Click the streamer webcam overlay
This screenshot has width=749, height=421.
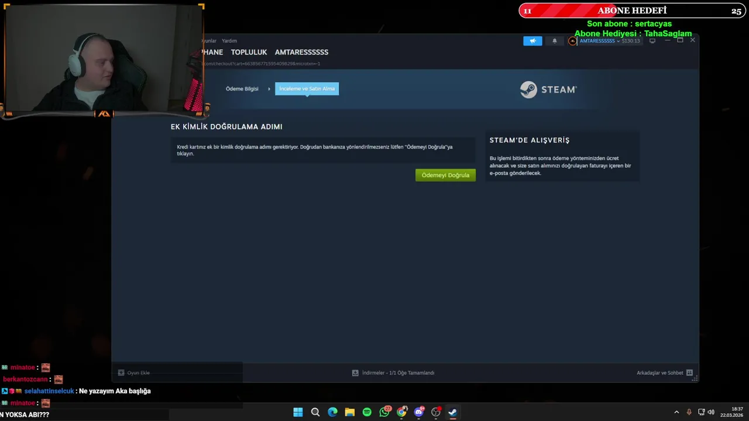pyautogui.click(x=103, y=58)
